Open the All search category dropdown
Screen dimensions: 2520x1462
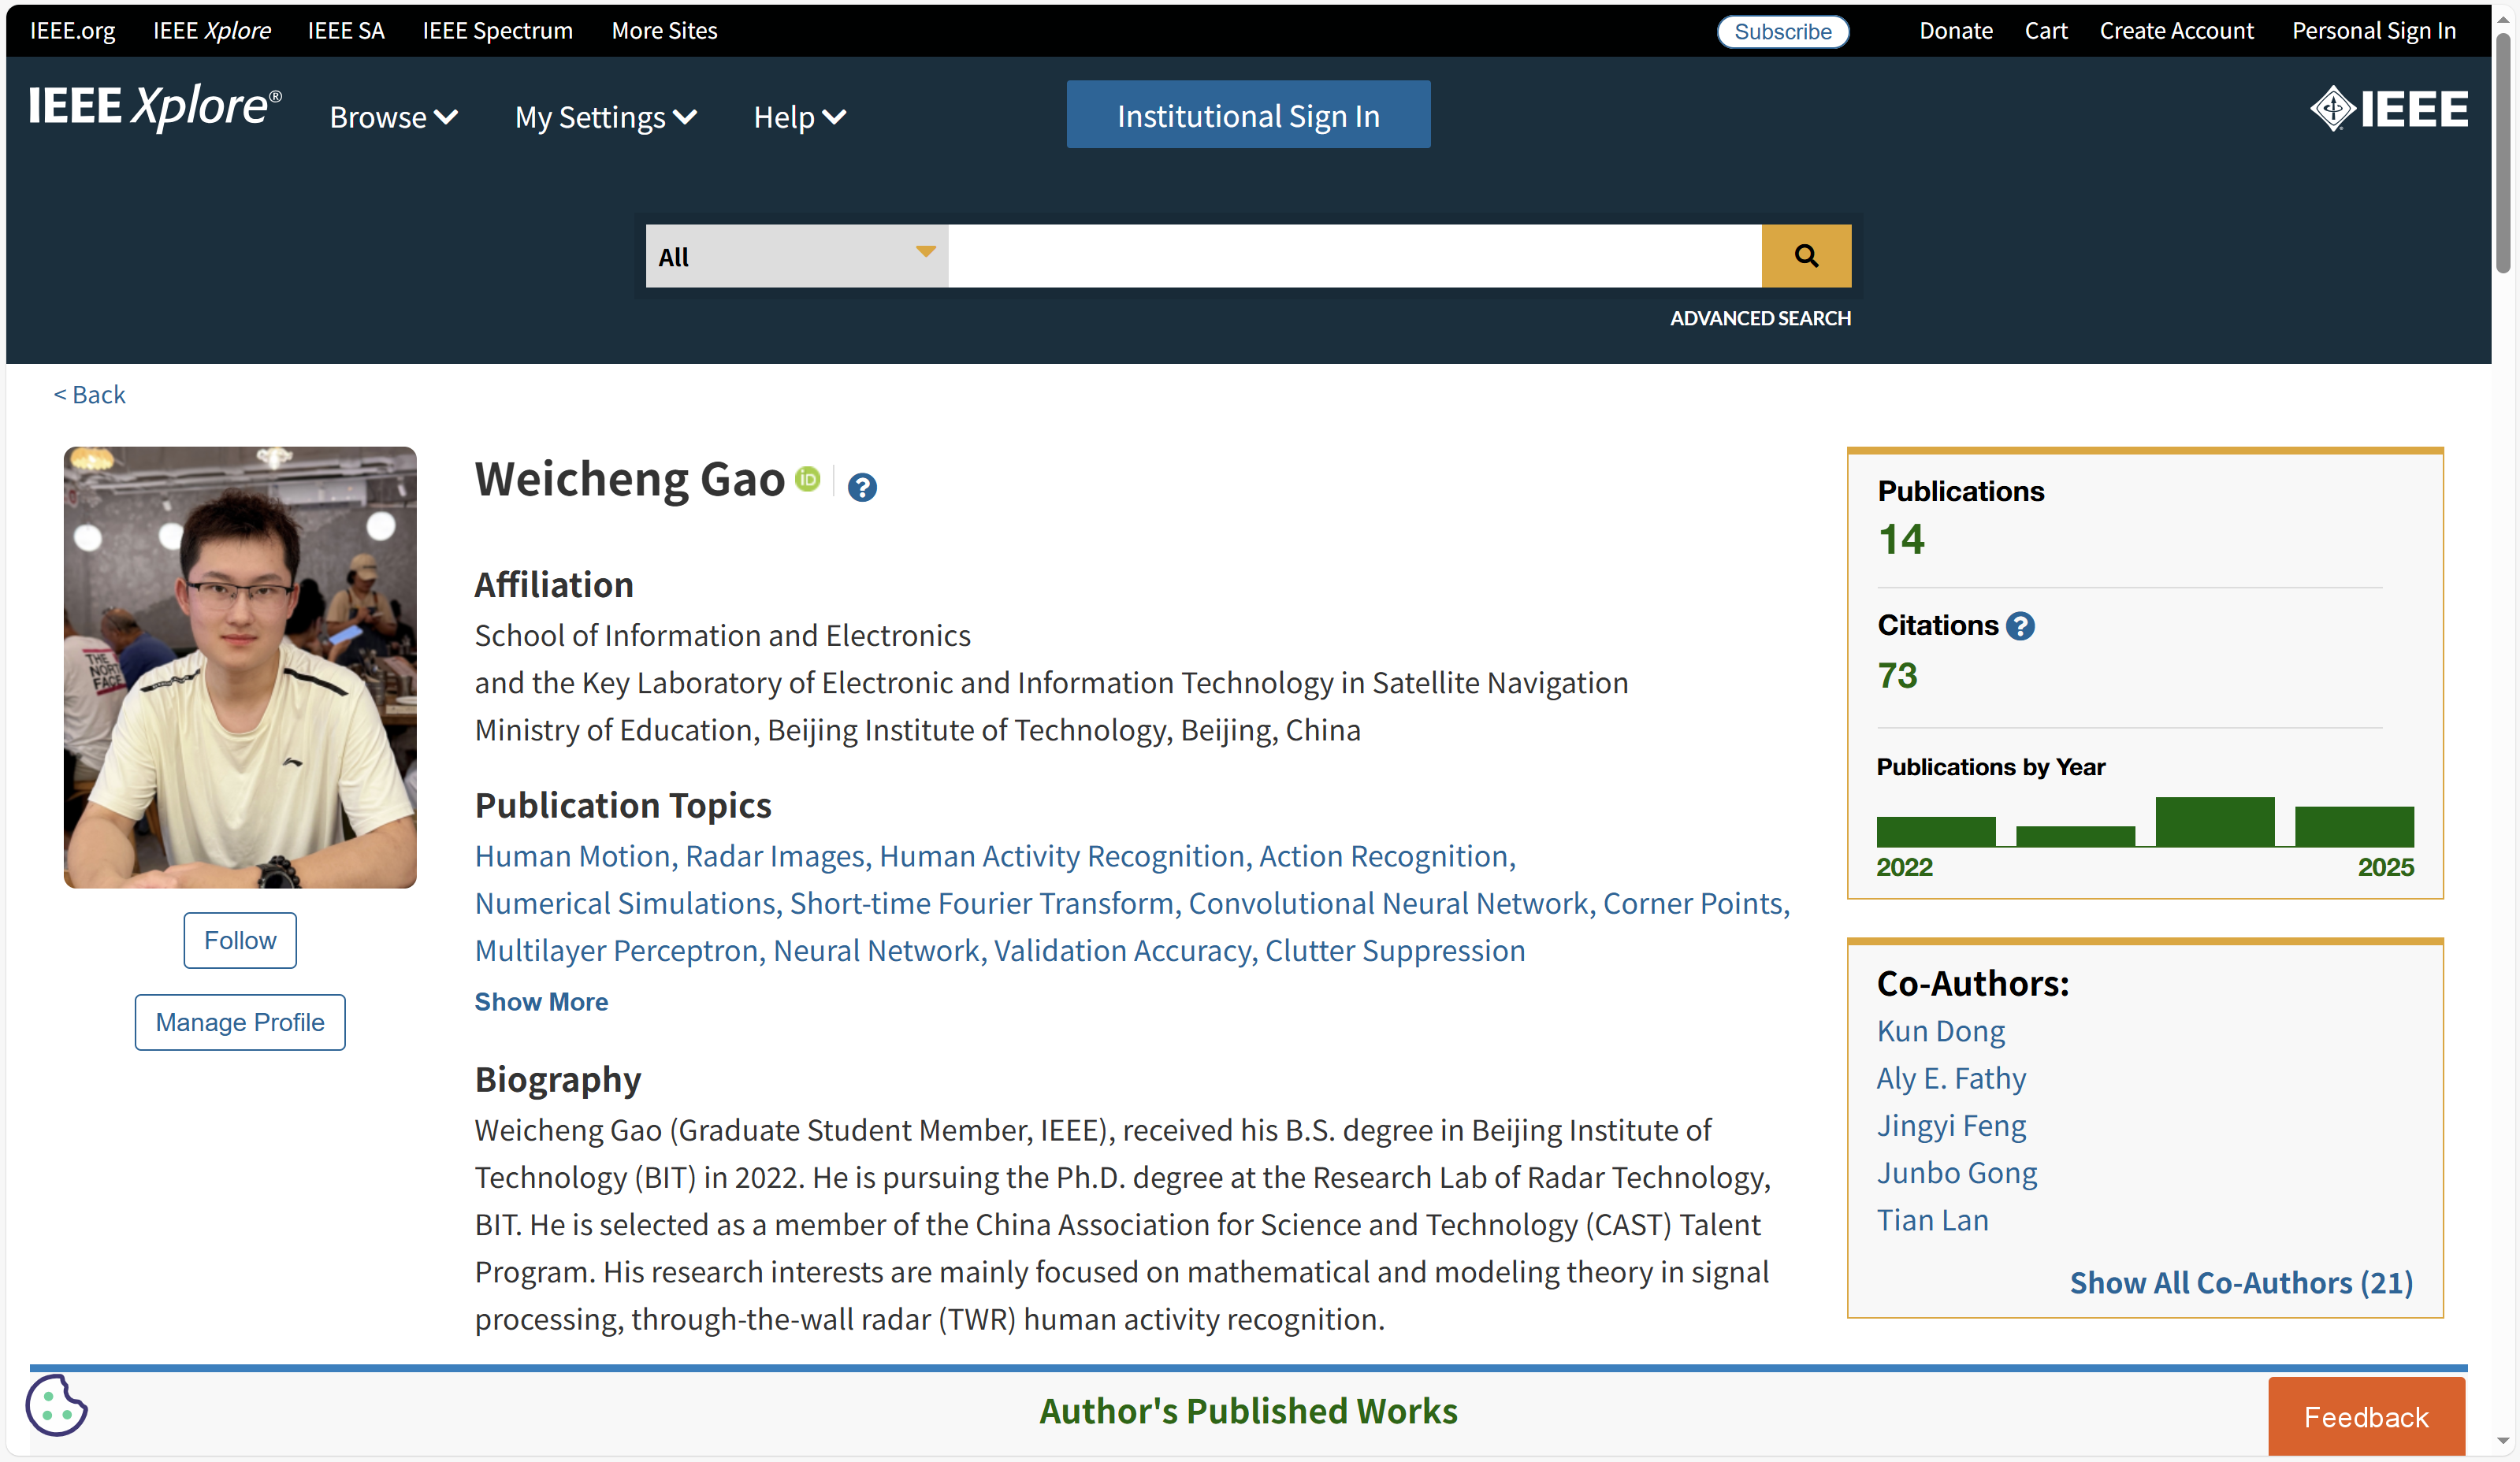(x=795, y=256)
